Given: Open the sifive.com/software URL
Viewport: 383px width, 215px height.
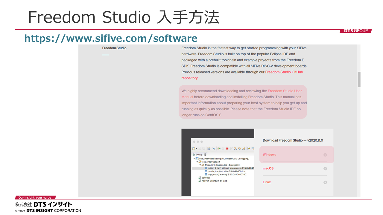Looking at the screenshot, I should [111, 39].
